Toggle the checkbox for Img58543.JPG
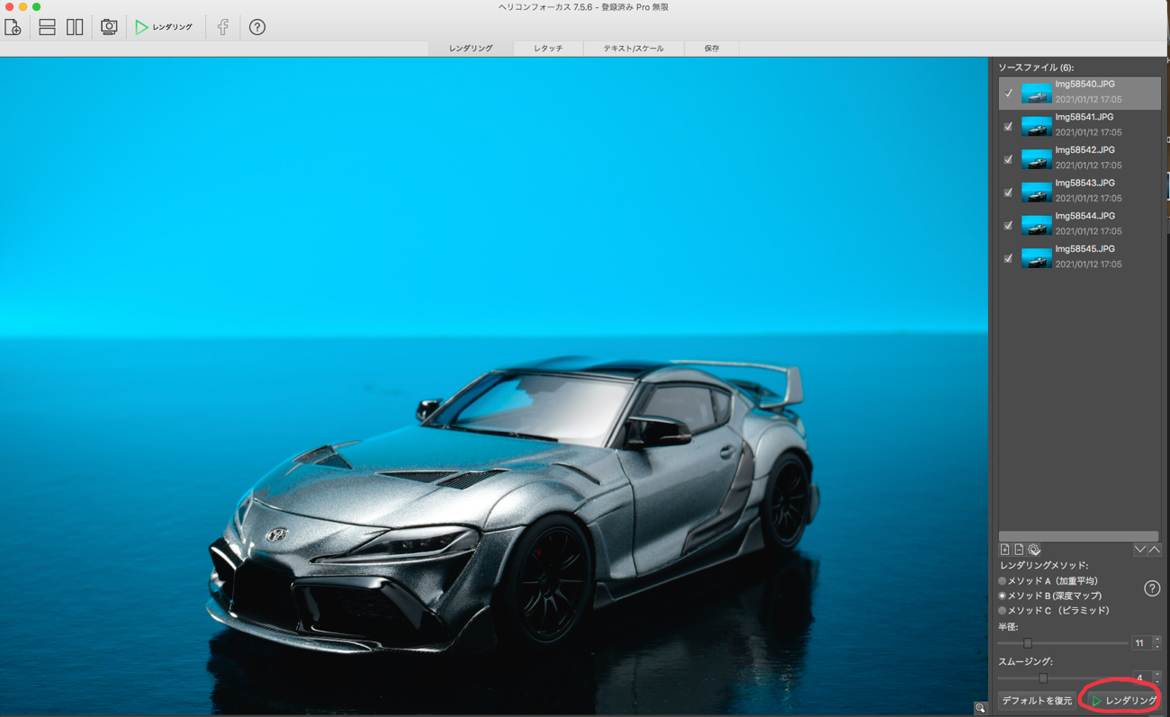Viewport: 1170px width, 717px height. tap(1008, 193)
